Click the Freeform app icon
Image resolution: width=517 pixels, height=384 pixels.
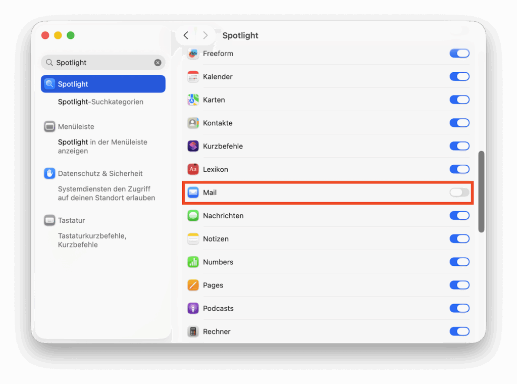(x=193, y=53)
